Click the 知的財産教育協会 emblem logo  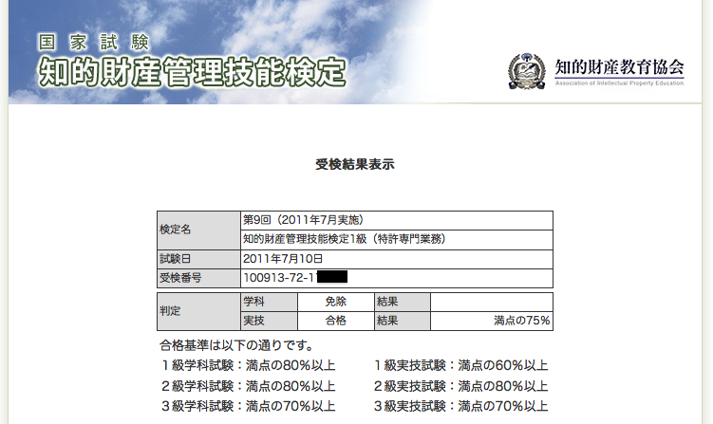[x=527, y=71]
